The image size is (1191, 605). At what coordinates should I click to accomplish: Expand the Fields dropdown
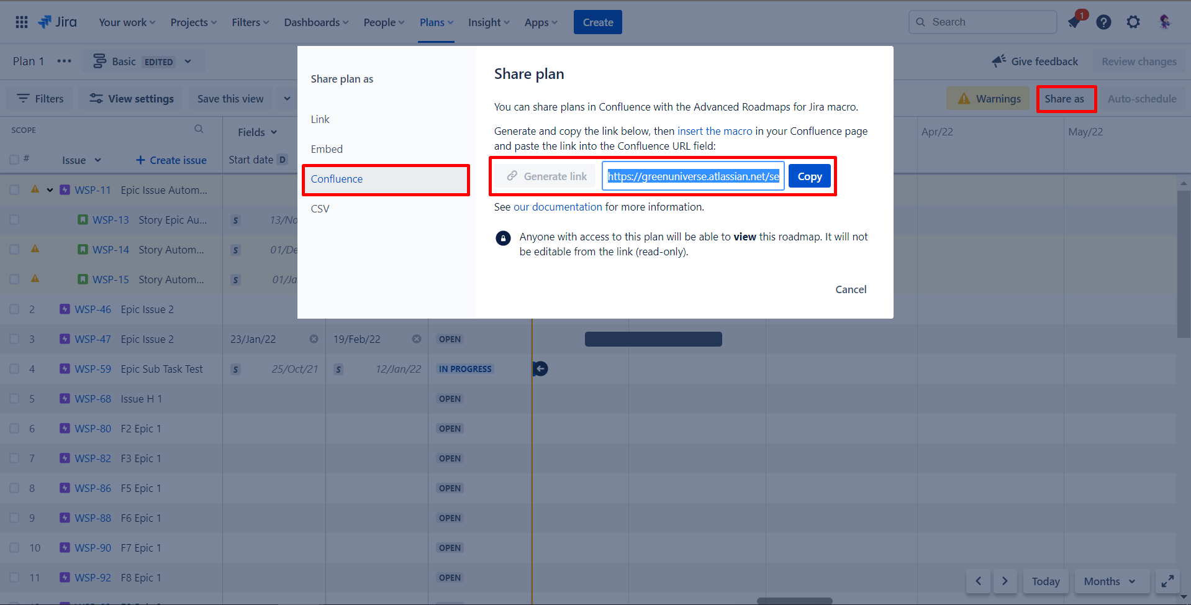(x=256, y=132)
